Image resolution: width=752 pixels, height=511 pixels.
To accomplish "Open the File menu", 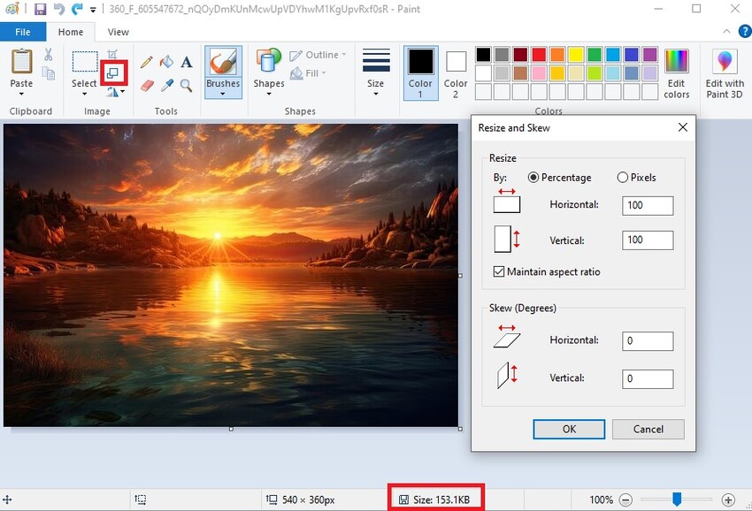I will pyautogui.click(x=23, y=32).
